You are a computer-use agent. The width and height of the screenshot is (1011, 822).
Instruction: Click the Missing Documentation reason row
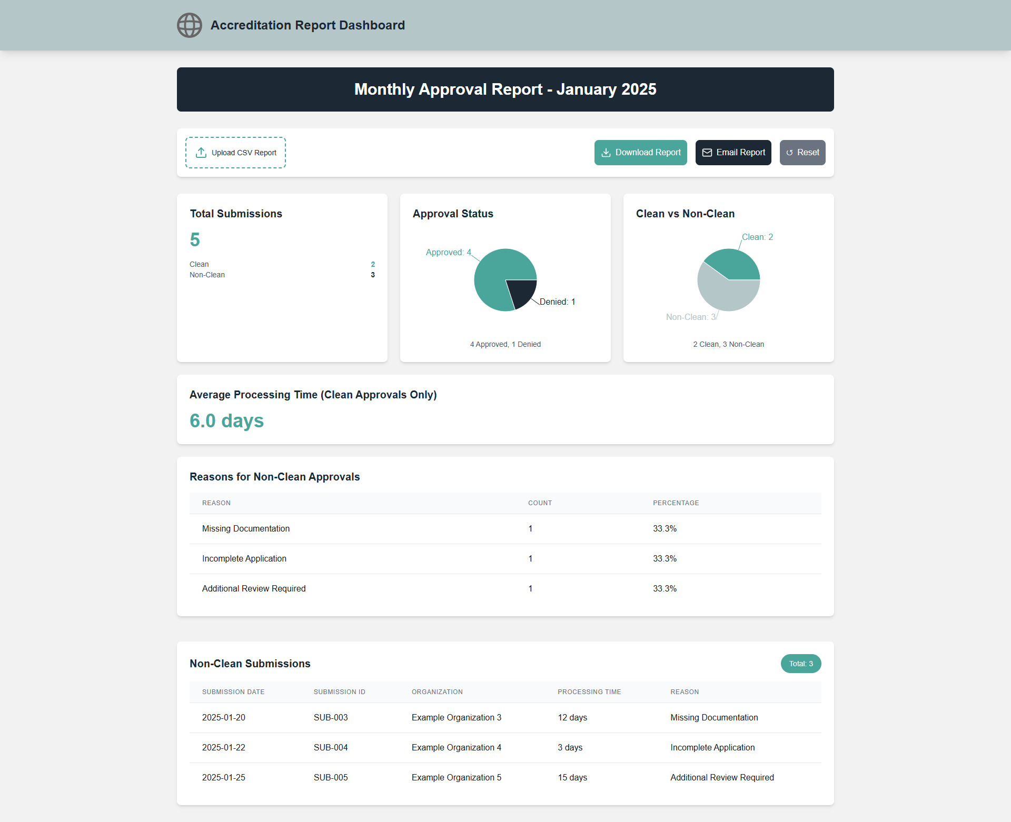[246, 529]
